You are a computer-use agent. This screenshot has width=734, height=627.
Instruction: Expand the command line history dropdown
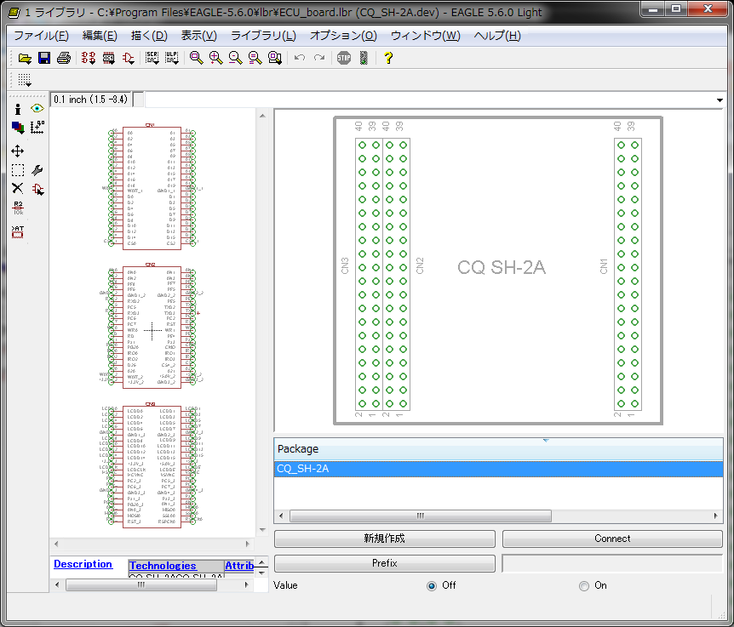pyautogui.click(x=720, y=100)
